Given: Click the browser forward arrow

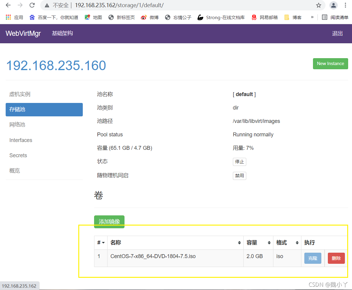Looking at the screenshot, I should pos(20,5).
